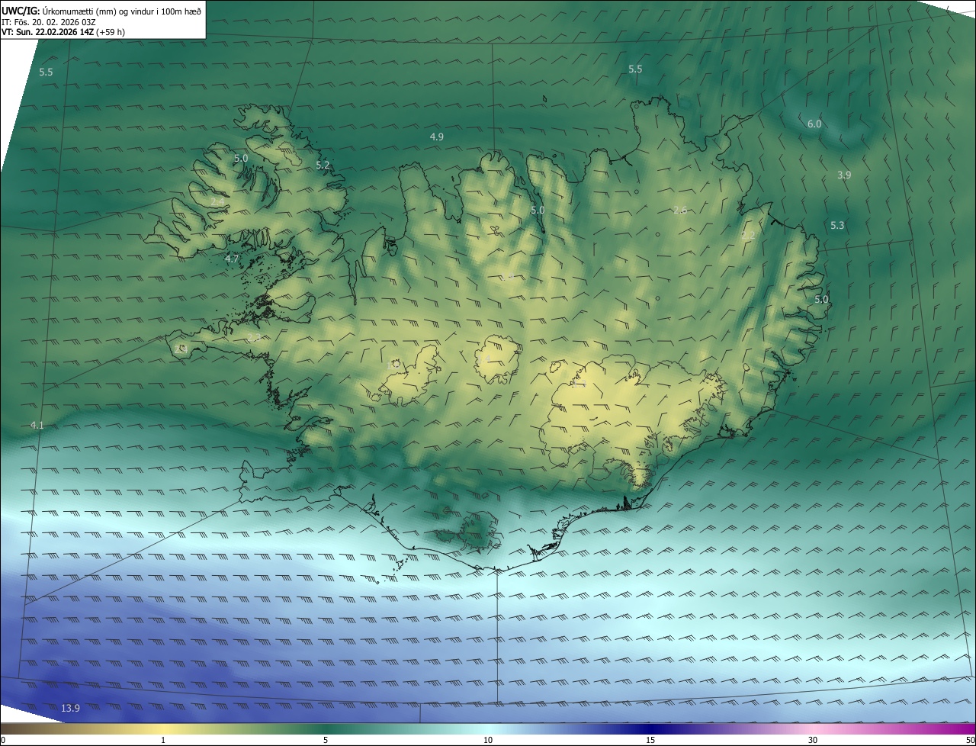Click the 5.3 value off the east coast
The image size is (976, 746).
837,226
